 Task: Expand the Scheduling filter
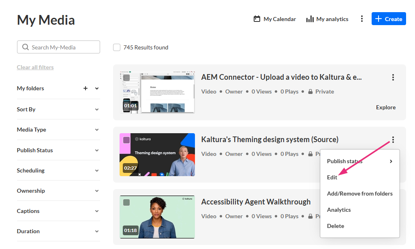coord(58,170)
